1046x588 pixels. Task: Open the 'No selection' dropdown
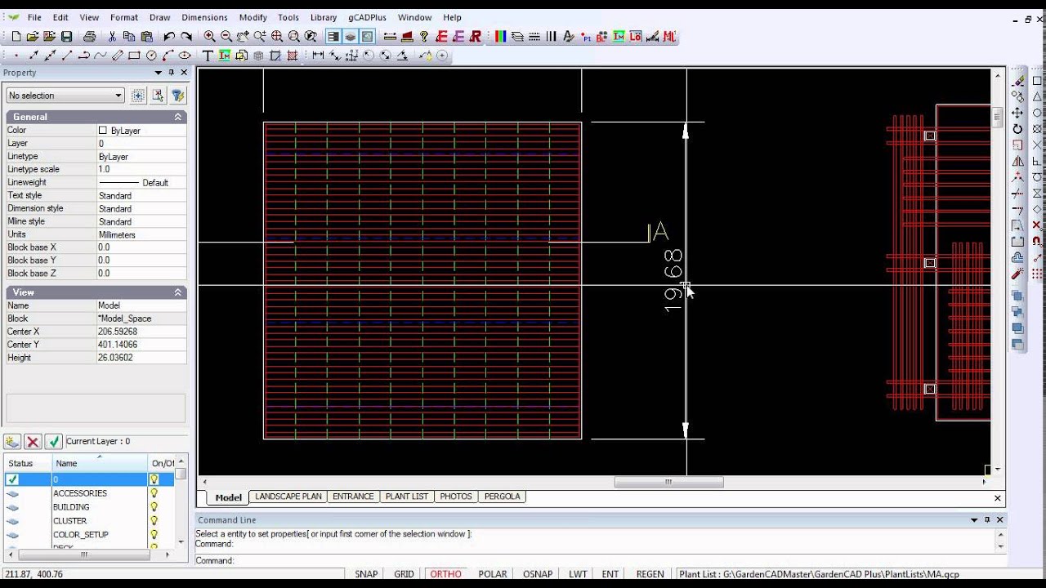tap(65, 96)
